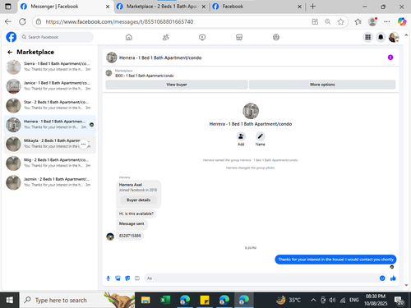Click chat header group photo thumbnail
The width and height of the screenshot is (411, 308).
(x=112, y=57)
